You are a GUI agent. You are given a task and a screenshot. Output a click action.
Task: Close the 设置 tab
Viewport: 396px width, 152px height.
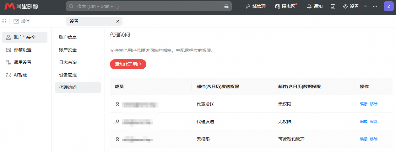coord(118,21)
